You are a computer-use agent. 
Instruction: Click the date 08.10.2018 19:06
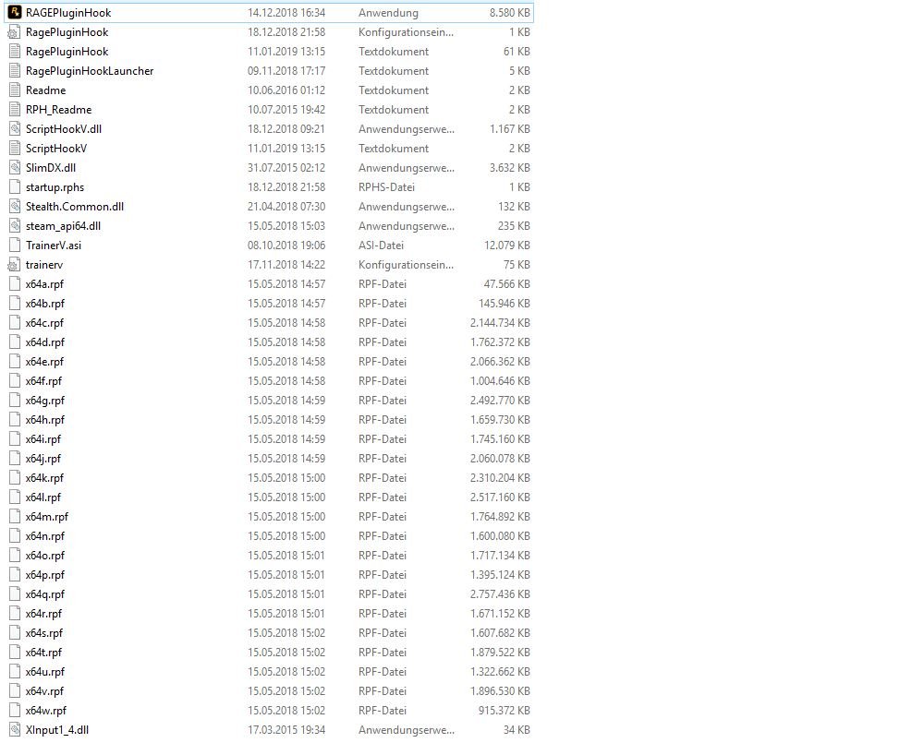click(x=286, y=246)
